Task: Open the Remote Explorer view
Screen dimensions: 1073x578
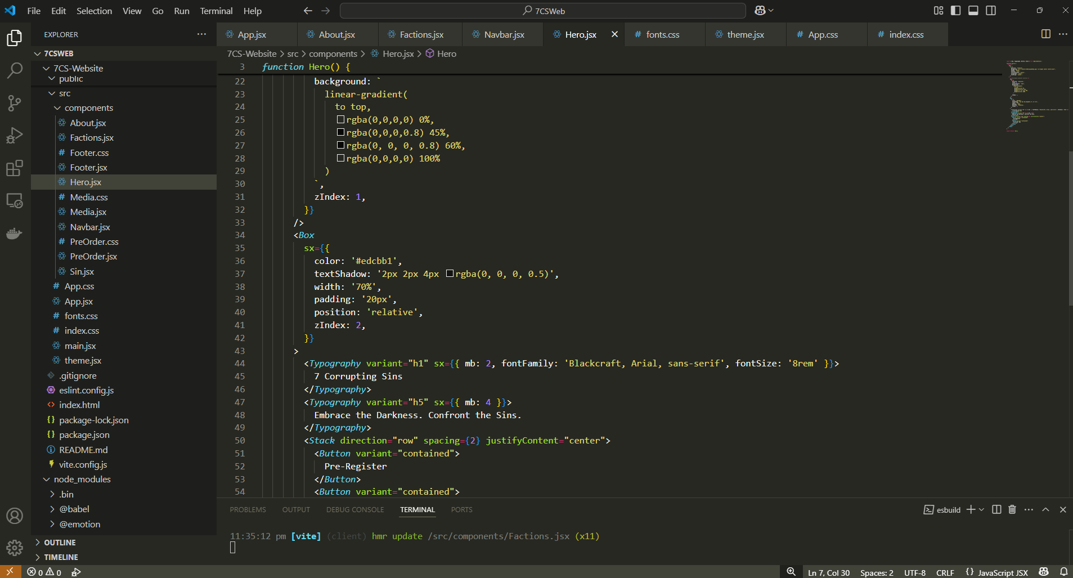Action: [15, 200]
